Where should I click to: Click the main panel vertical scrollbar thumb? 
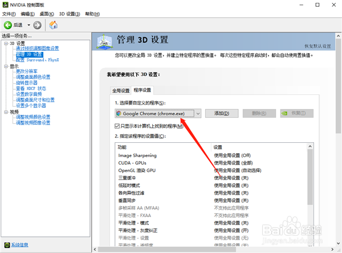(338, 86)
